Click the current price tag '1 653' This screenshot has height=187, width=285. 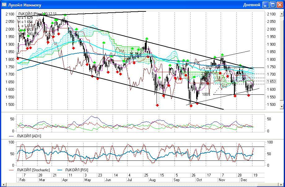point(271,81)
